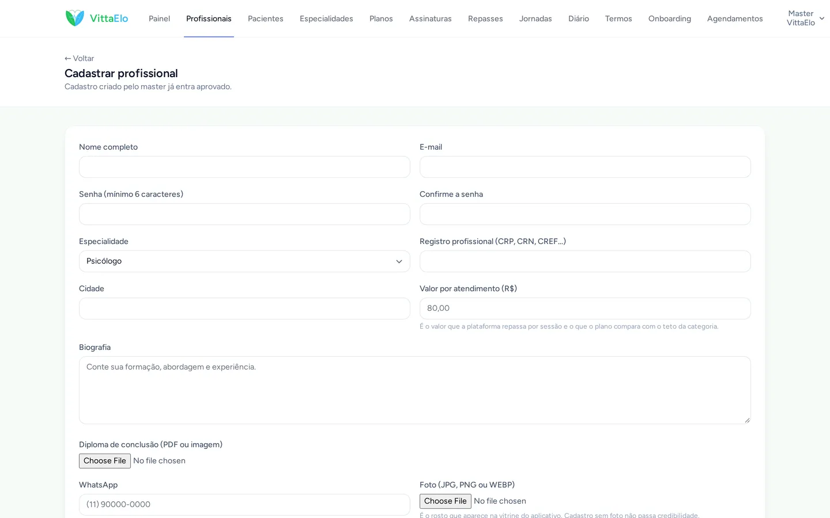Click the Cadastrar profissional heading

(121, 73)
